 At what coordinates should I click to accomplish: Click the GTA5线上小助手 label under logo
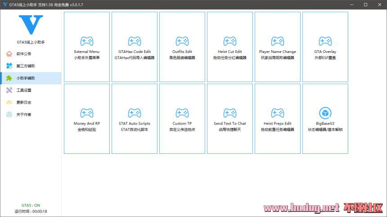[x=31, y=42]
